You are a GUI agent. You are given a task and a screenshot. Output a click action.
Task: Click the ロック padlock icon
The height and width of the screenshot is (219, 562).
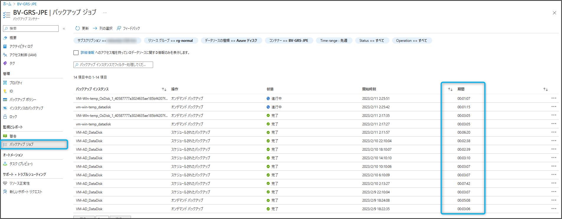[x=5, y=117]
